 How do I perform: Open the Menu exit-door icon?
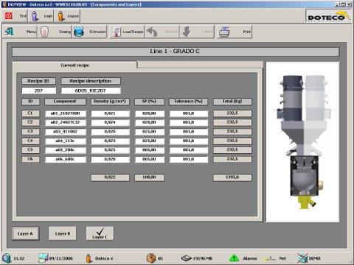(10, 32)
